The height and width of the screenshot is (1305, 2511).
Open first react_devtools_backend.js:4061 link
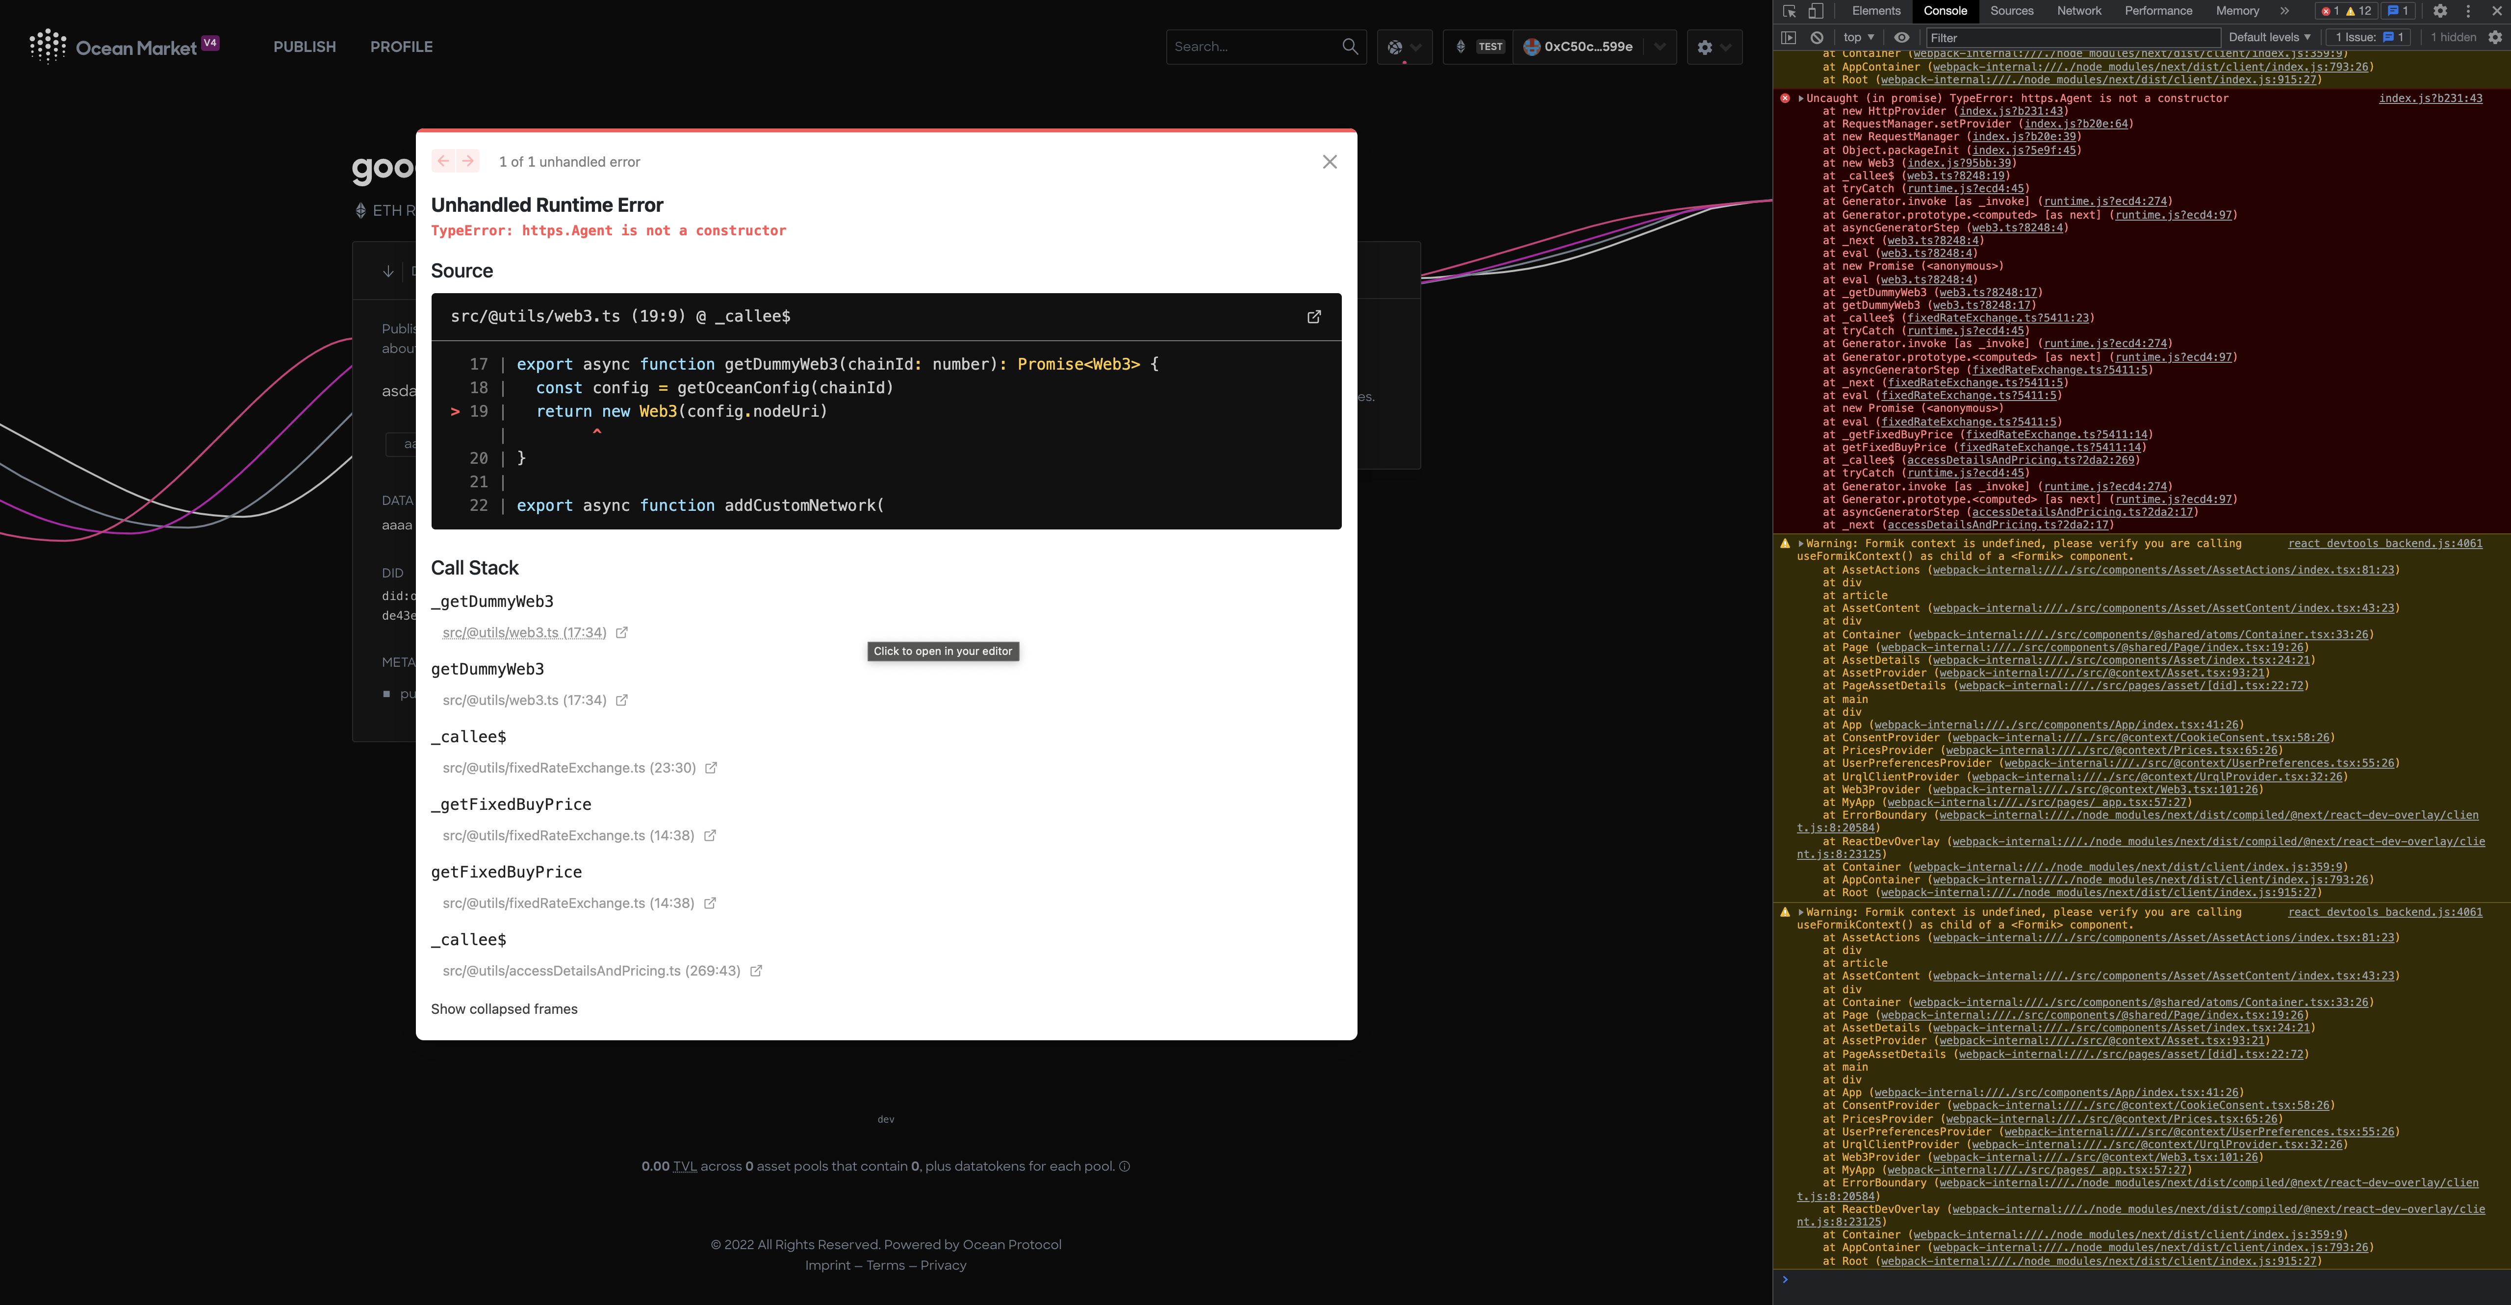(2385, 544)
